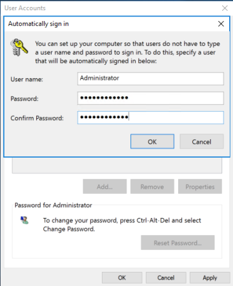Apply the User Accounts changes

click(210, 278)
